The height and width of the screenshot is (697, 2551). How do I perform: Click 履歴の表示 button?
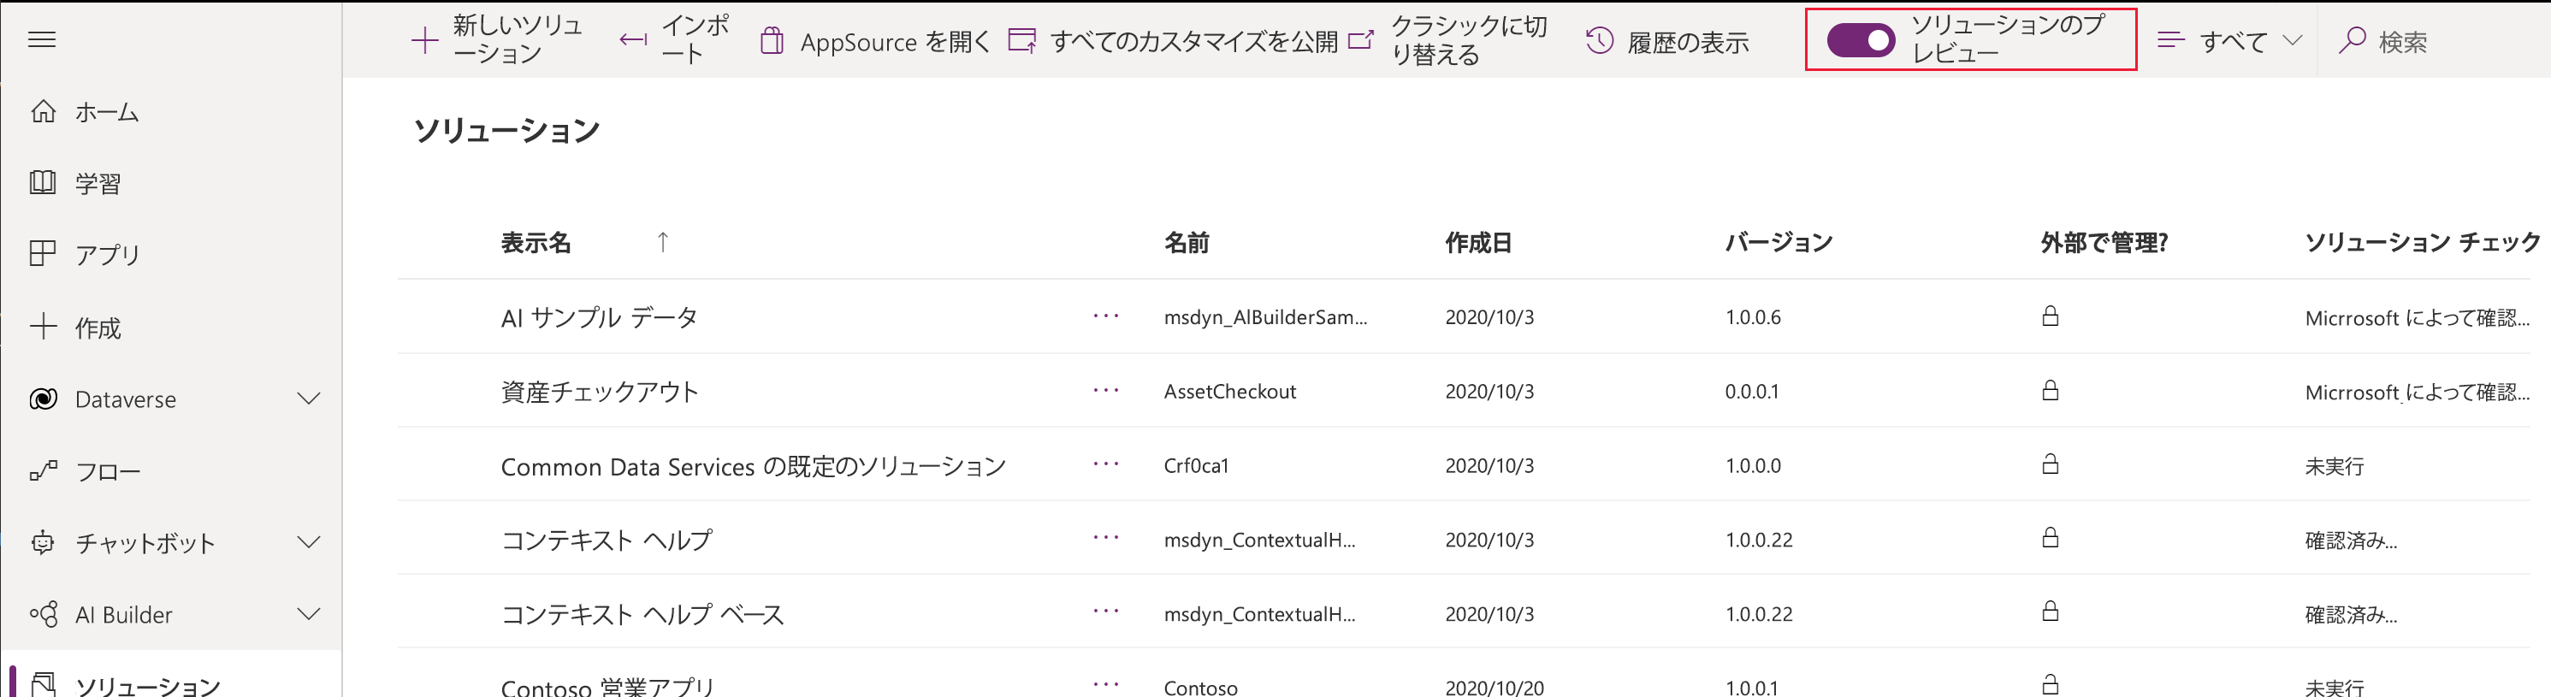(1667, 40)
